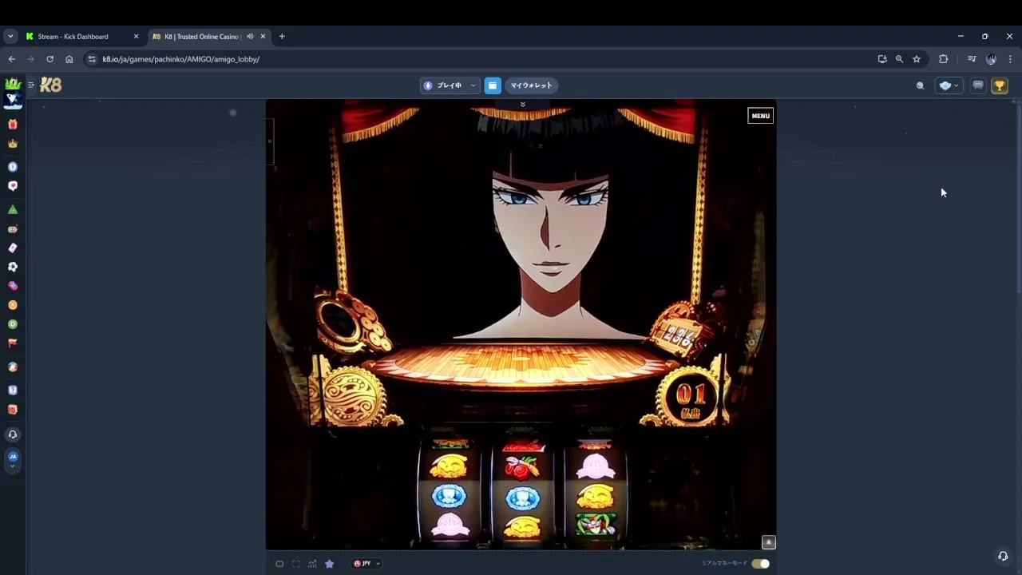Image resolution: width=1022 pixels, height=575 pixels.
Task: Click the pink heart speech-bubble sidebar icon
Action: click(x=13, y=186)
